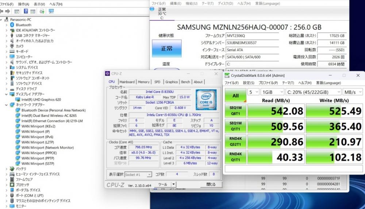The width and height of the screenshot is (365, 209).
Task: Select the Battery (バッテリ) category icon
Action: pos(12,169)
